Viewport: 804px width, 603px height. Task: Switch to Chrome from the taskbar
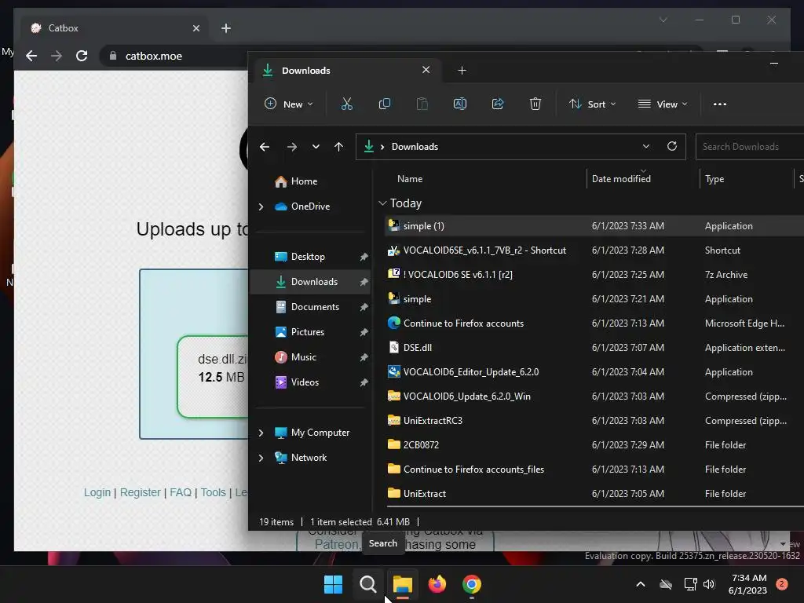coord(472,584)
